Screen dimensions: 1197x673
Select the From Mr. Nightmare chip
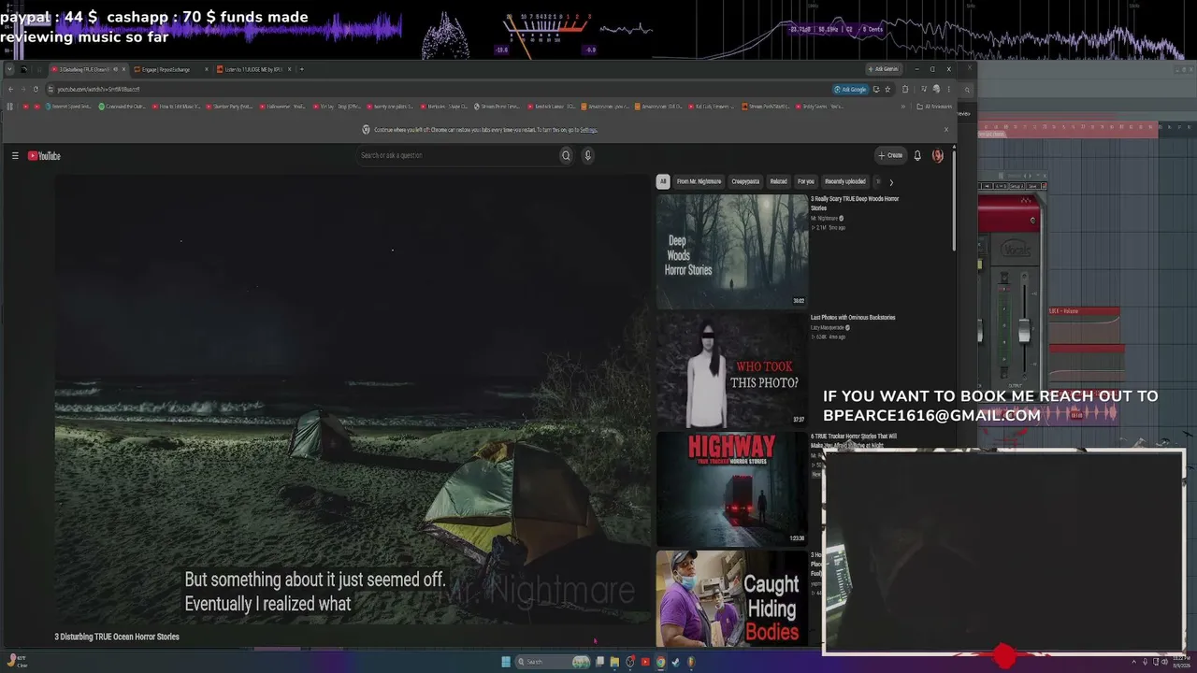[699, 181]
